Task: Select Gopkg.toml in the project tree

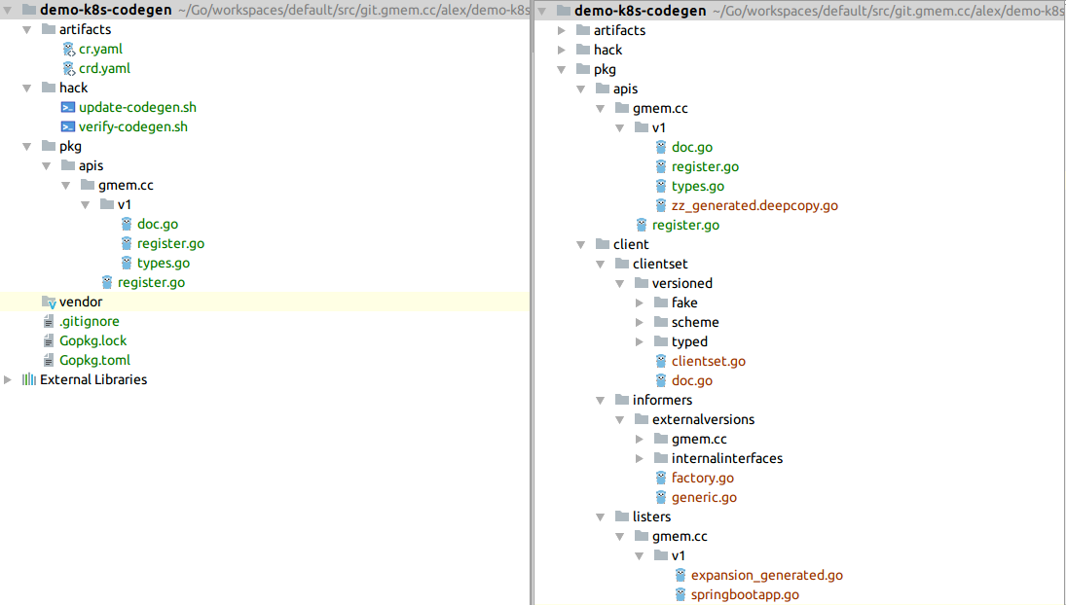Action: (94, 361)
